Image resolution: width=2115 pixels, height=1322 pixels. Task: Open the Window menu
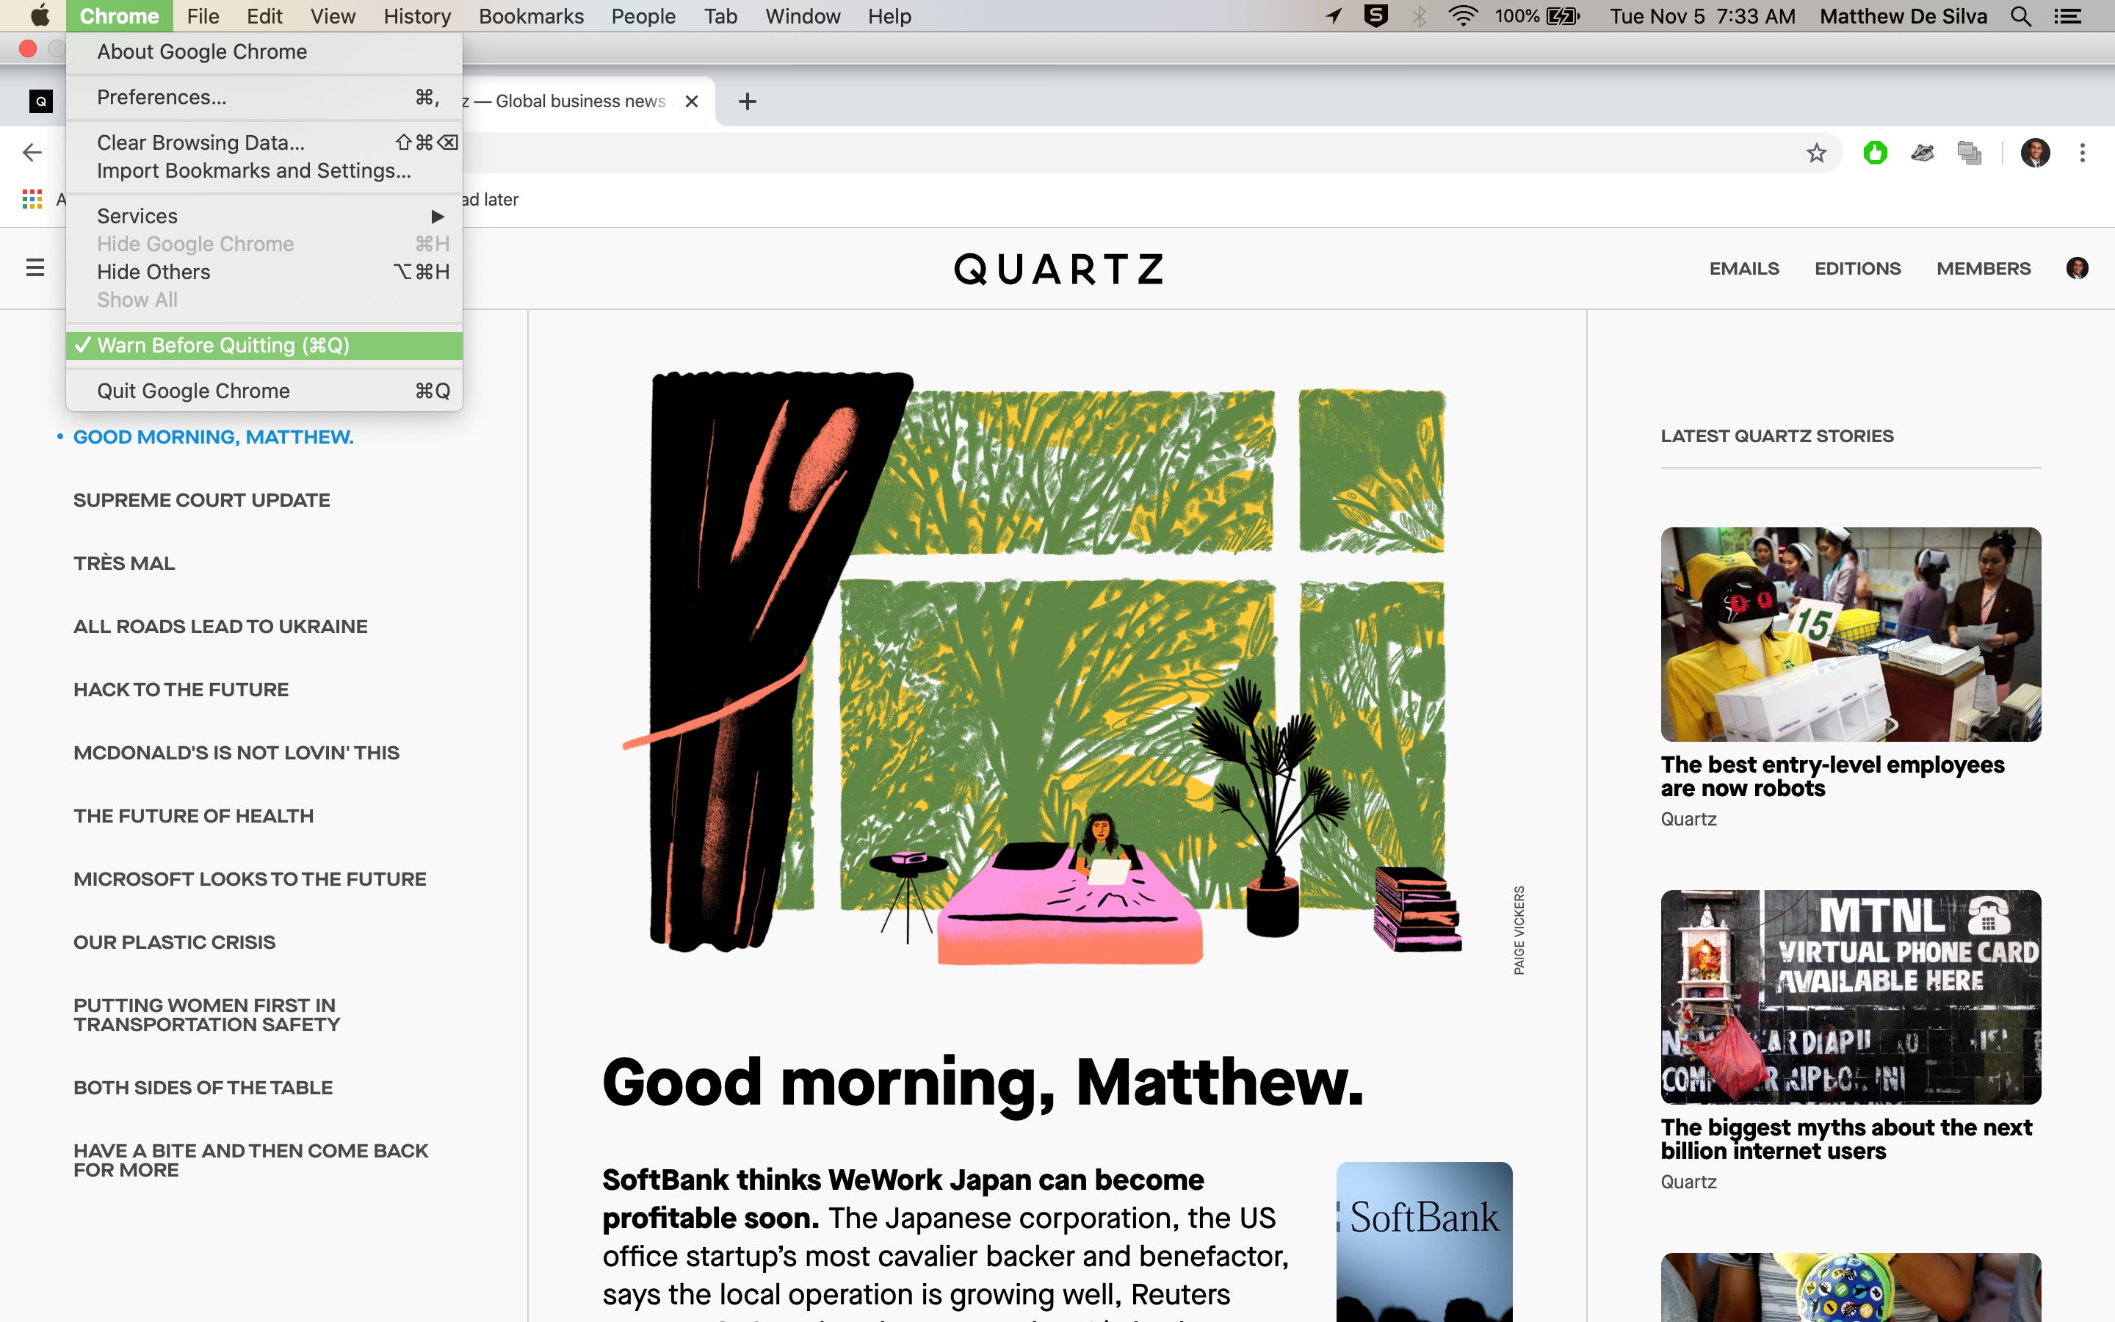point(802,15)
